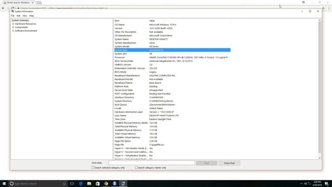Enable Search category names only

[136, 167]
